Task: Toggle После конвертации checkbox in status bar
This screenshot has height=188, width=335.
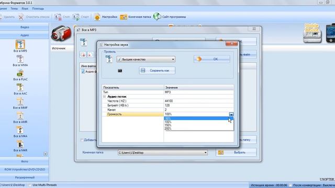Action: point(291,185)
